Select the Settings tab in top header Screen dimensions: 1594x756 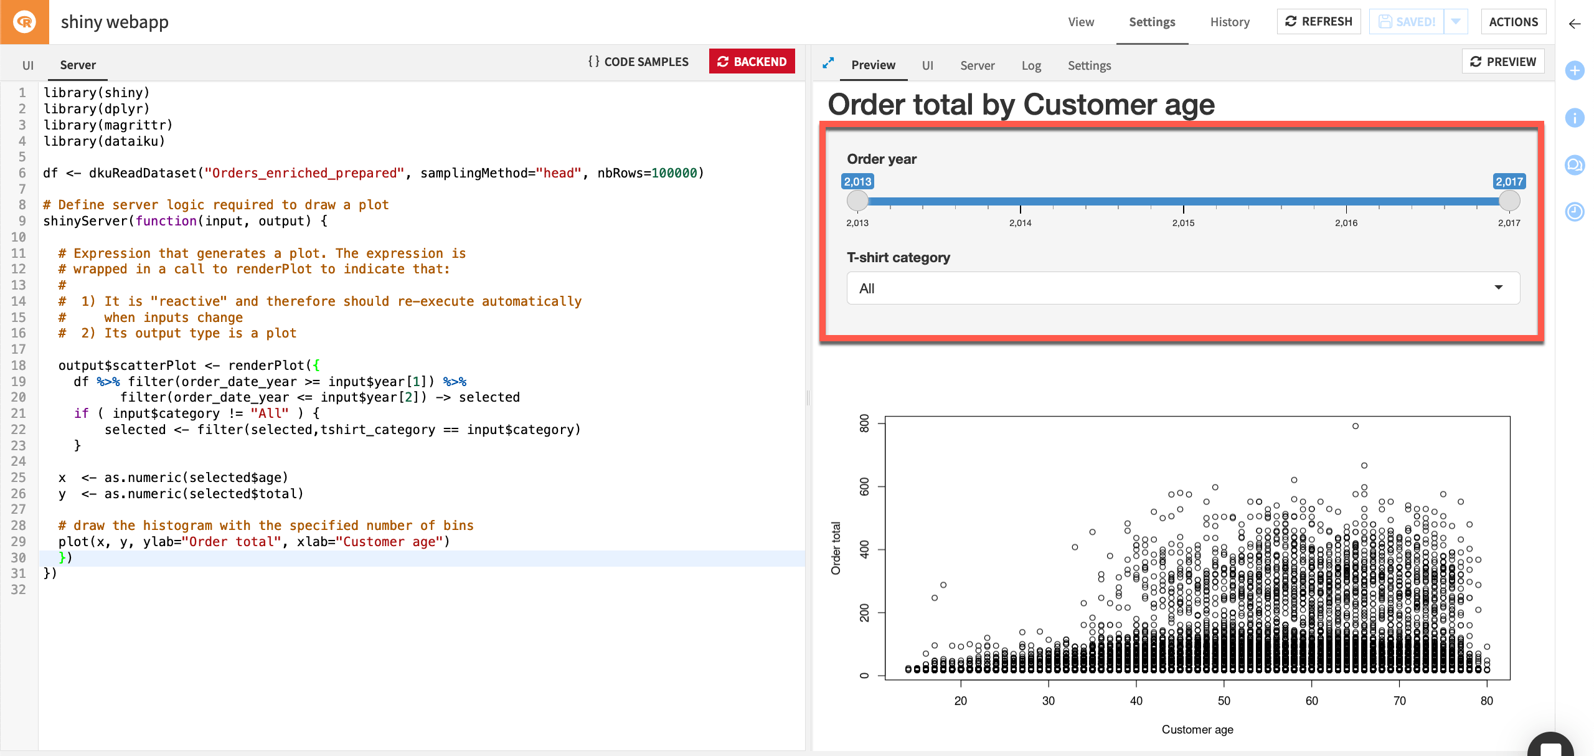coord(1152,22)
